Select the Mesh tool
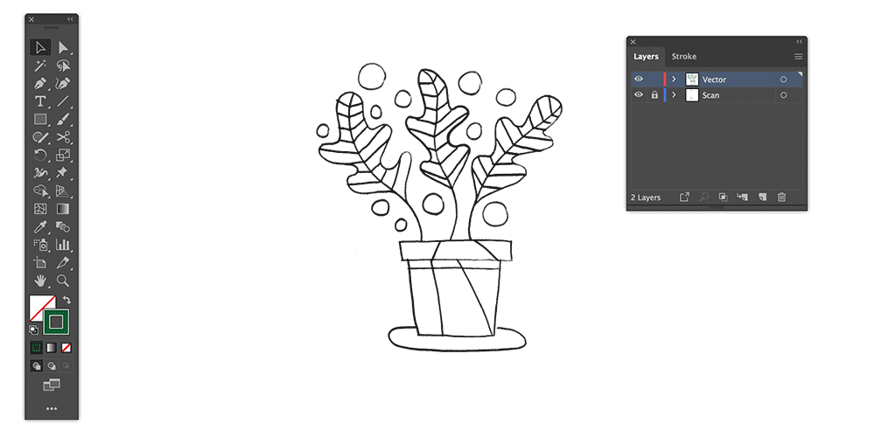Viewport: 896px width, 430px height. click(x=40, y=209)
